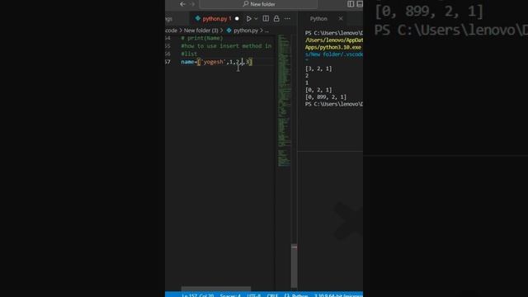Split the editor to the right
The height and width of the screenshot is (297, 528).
pyautogui.click(x=266, y=18)
